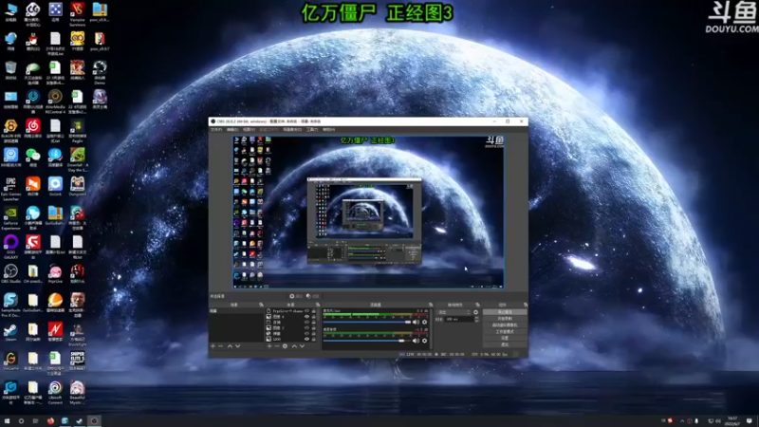Open the scene transition type dropdown
The height and width of the screenshot is (427, 759).
(x=454, y=312)
